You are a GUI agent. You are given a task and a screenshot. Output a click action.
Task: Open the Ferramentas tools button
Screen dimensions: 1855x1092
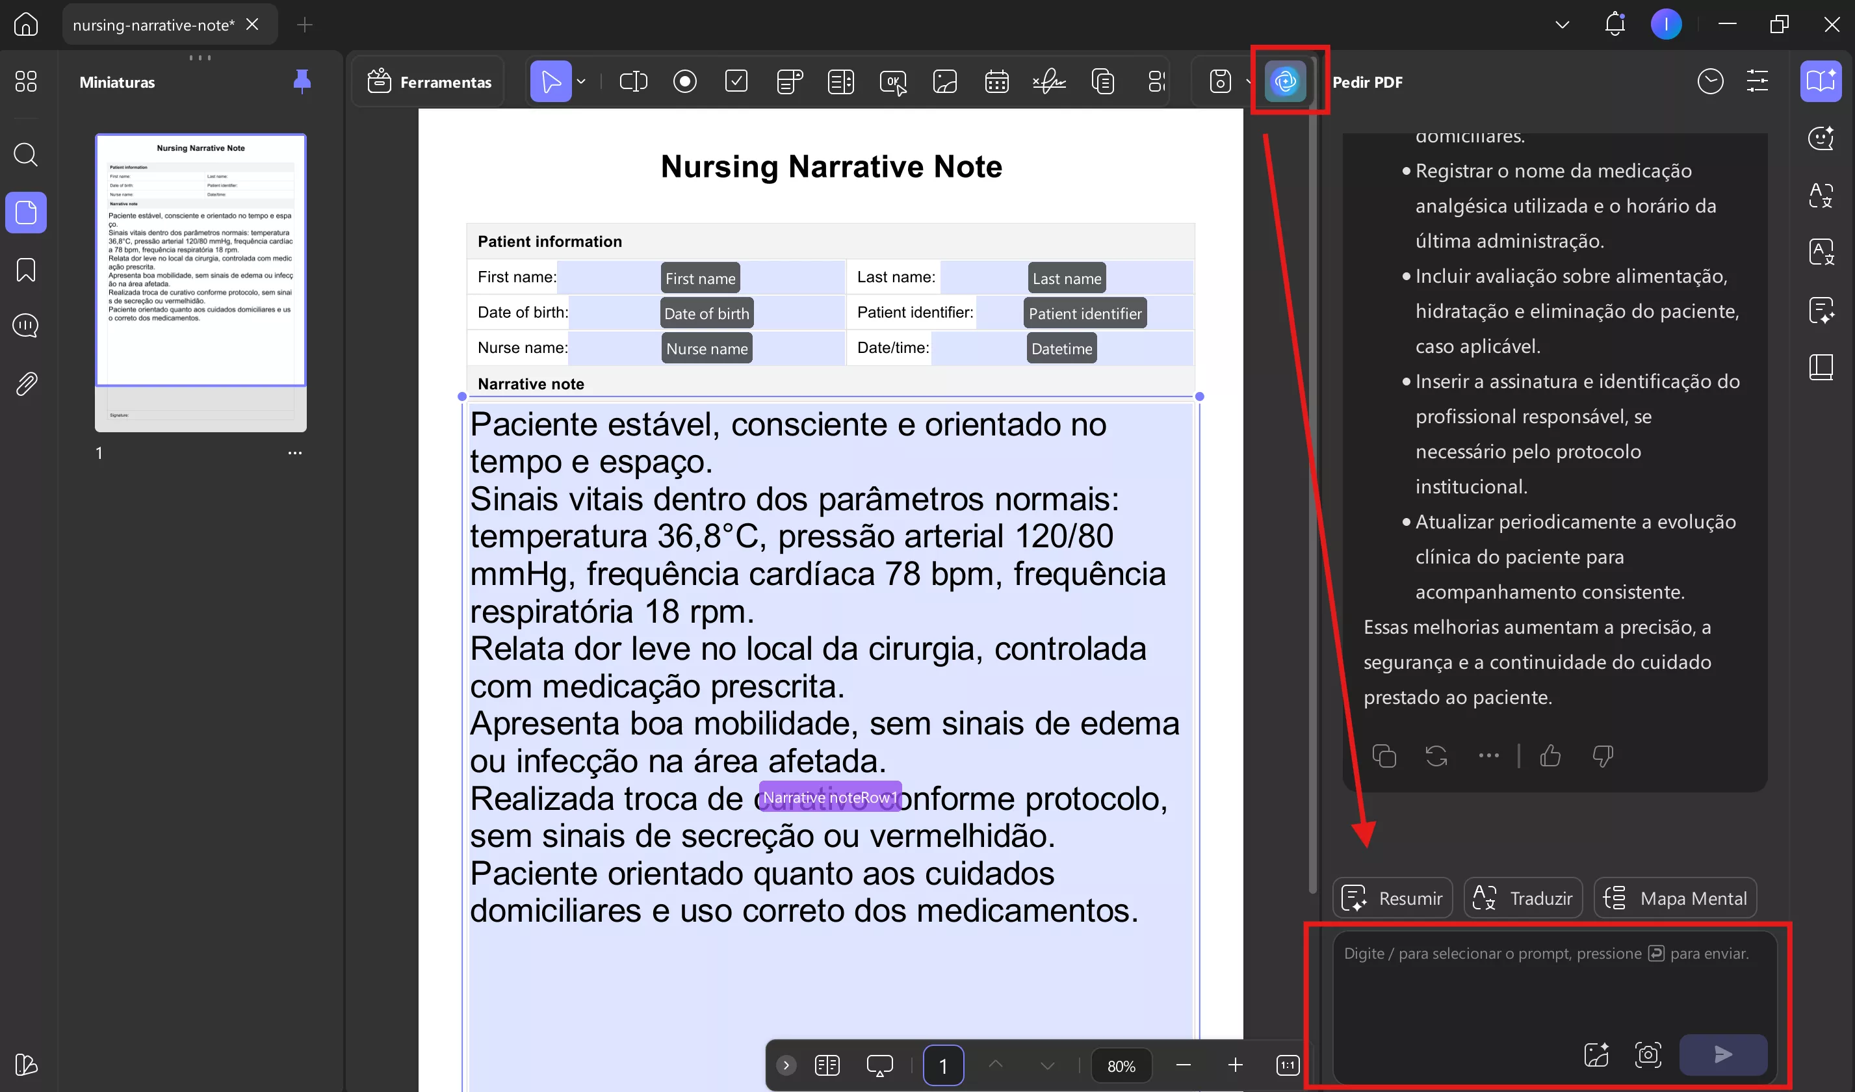[430, 82]
